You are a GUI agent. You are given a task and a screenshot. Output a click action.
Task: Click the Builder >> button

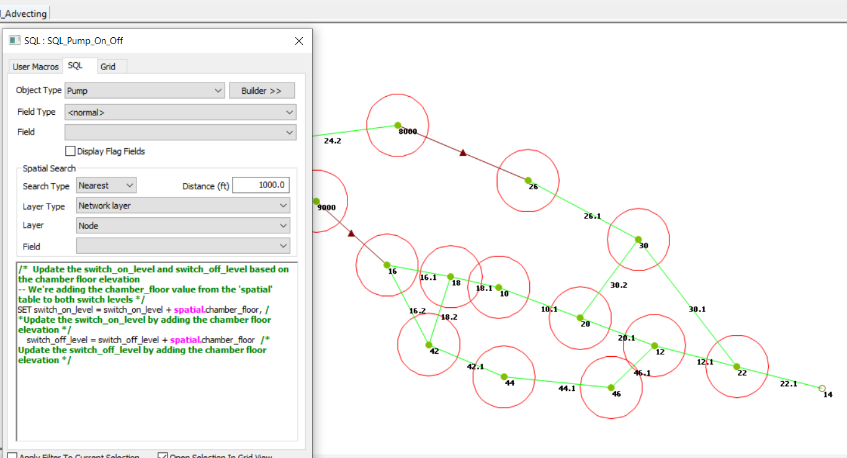coord(262,90)
